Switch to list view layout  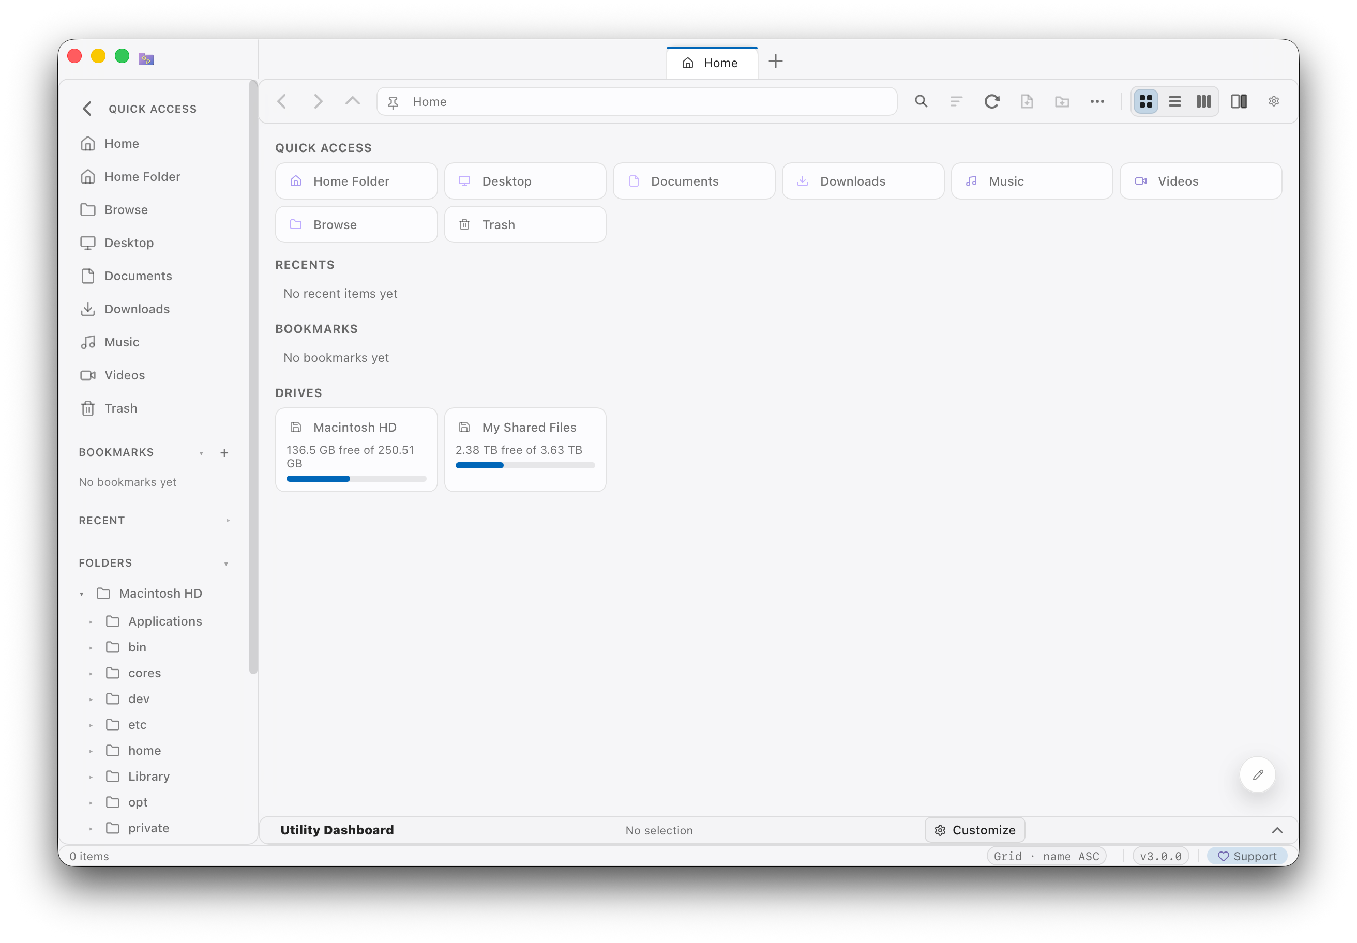[1175, 102]
